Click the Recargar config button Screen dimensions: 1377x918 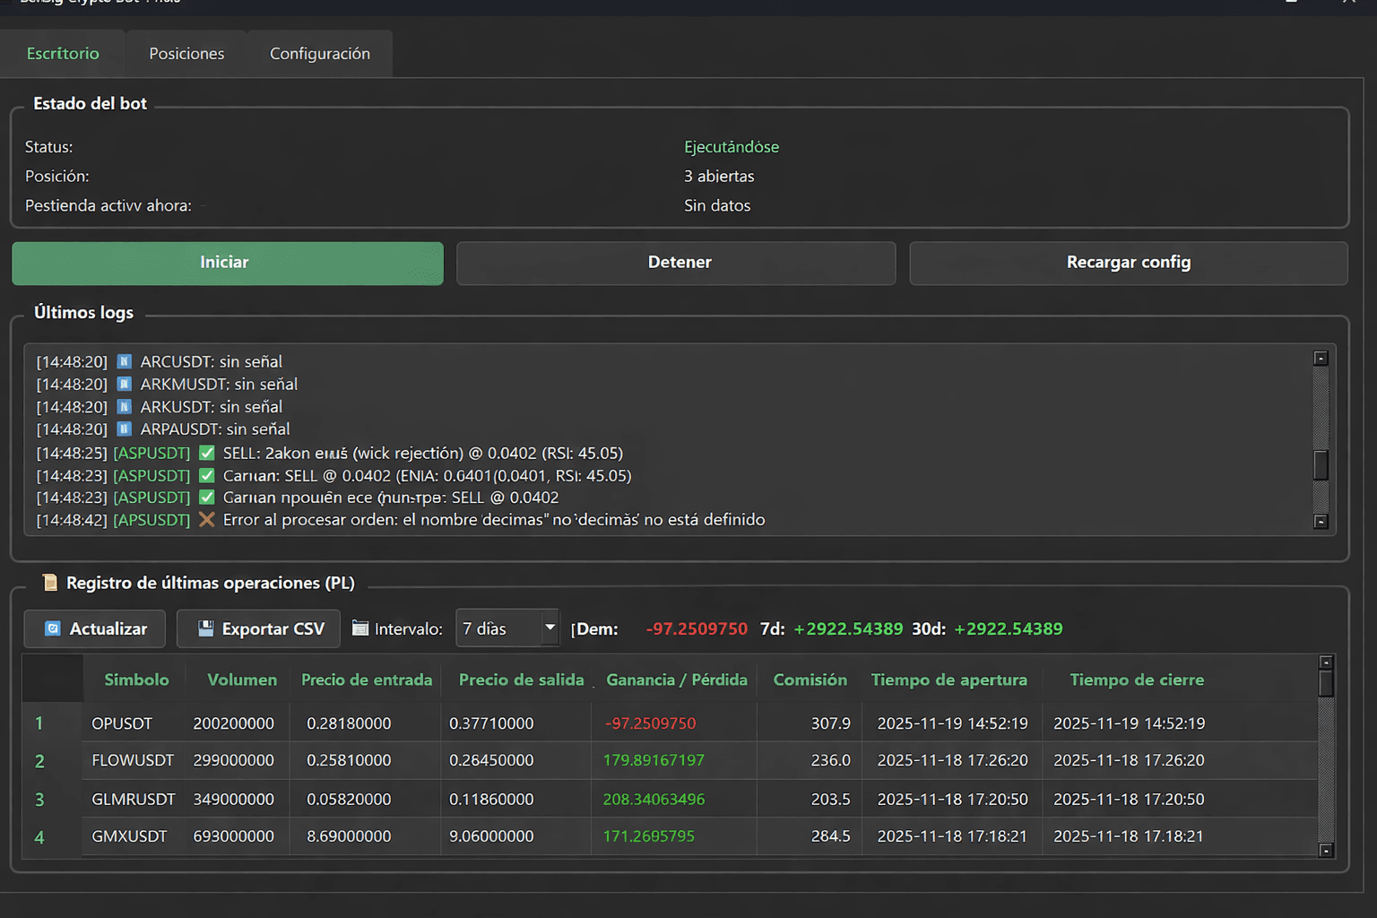(1128, 263)
